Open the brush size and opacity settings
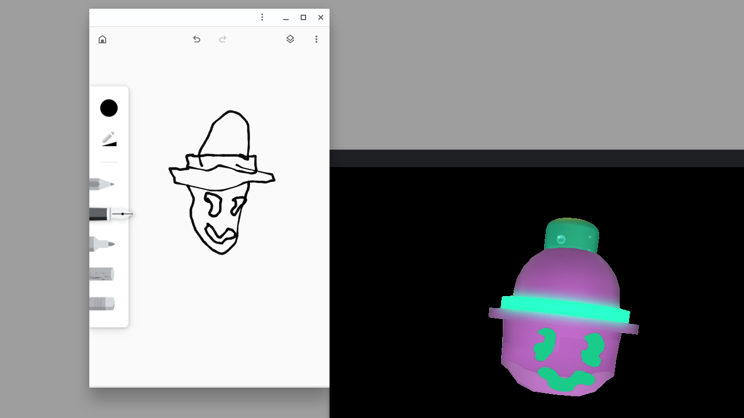Image resolution: width=744 pixels, height=418 pixels. click(109, 139)
